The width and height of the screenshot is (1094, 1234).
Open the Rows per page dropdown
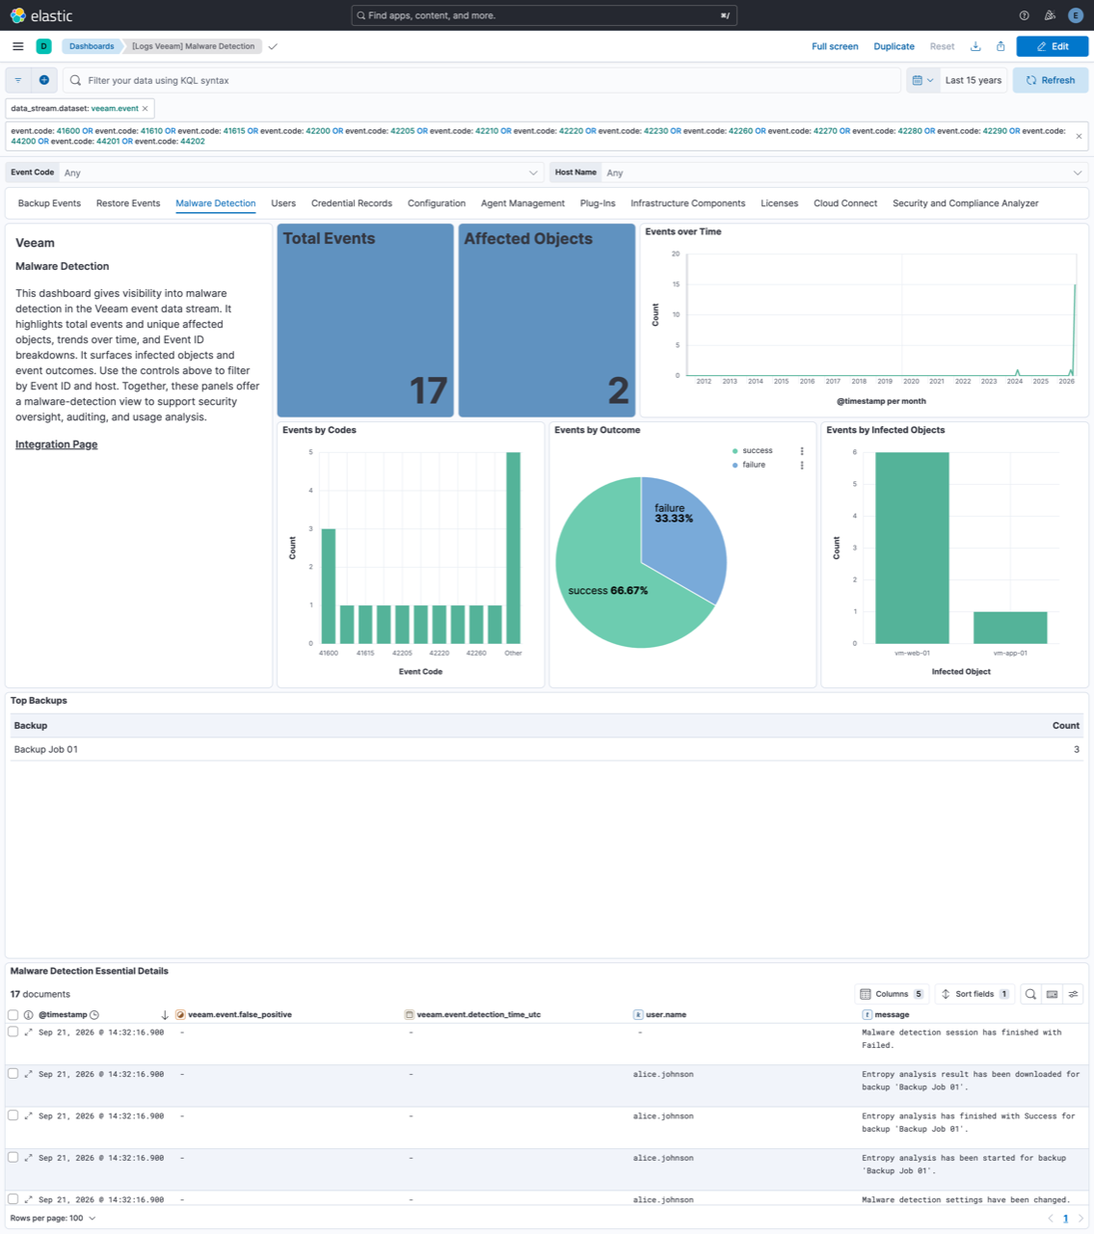point(53,1219)
